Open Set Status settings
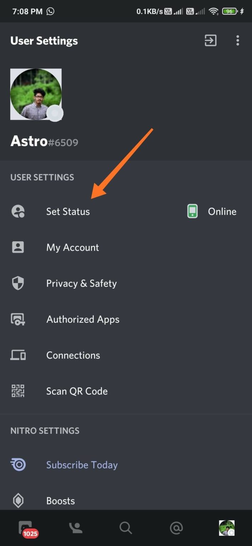The image size is (252, 546). tap(68, 211)
